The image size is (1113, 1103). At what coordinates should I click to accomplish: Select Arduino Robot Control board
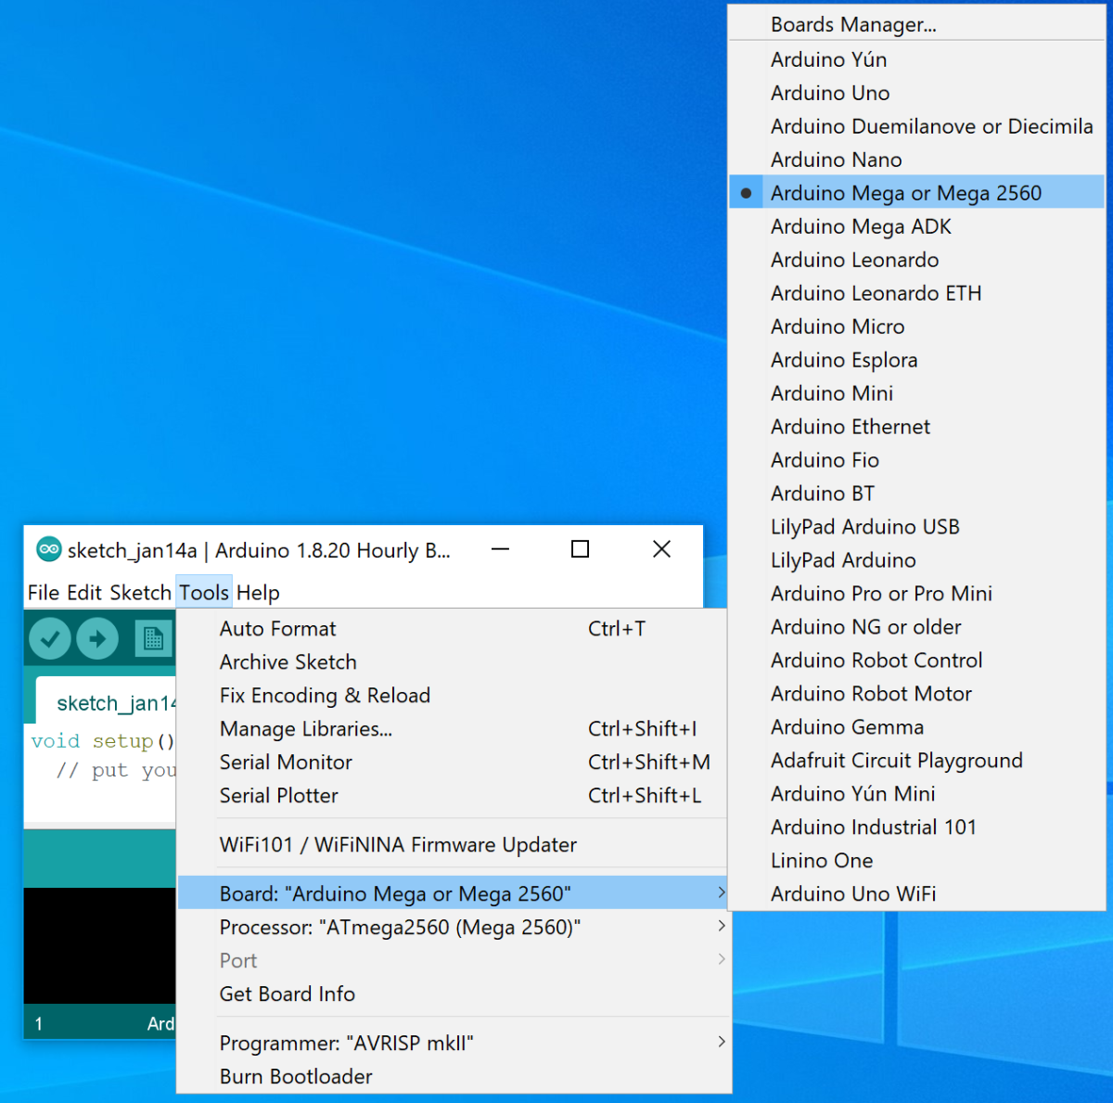point(916,661)
